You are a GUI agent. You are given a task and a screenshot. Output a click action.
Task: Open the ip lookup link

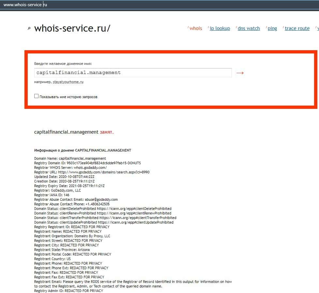[x=220, y=28]
